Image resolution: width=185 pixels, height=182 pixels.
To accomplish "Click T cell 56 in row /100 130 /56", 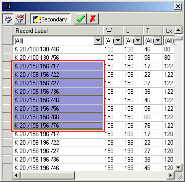I will (153, 58).
